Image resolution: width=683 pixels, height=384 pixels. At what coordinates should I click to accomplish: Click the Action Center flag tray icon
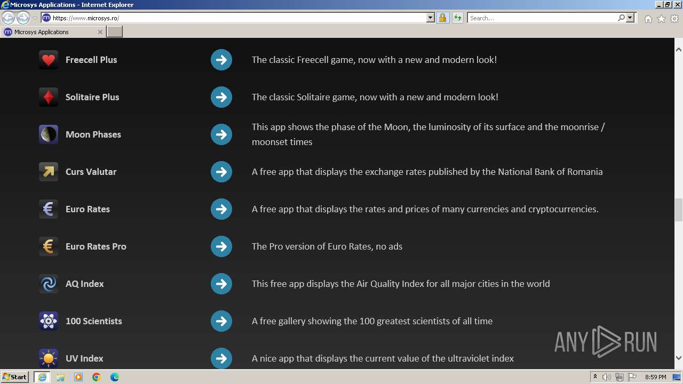(x=632, y=377)
